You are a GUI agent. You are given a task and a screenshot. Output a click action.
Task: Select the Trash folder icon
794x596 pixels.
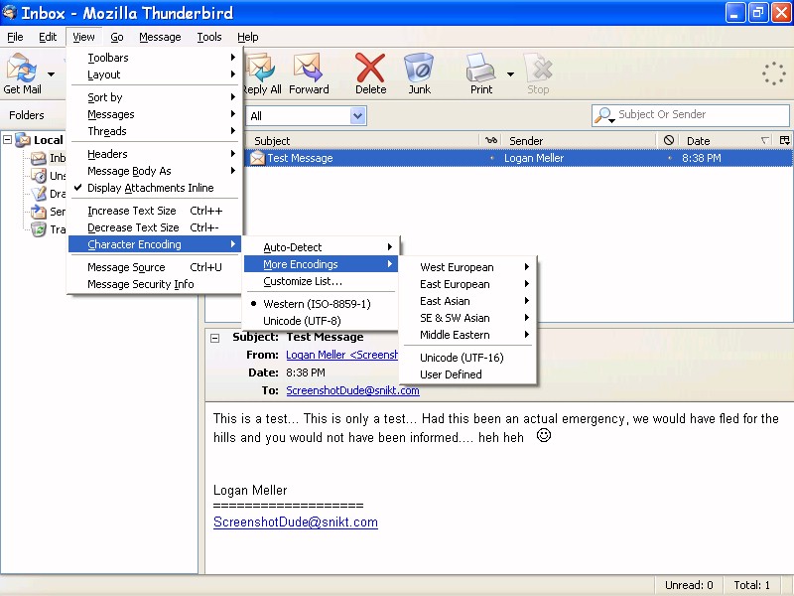(39, 229)
